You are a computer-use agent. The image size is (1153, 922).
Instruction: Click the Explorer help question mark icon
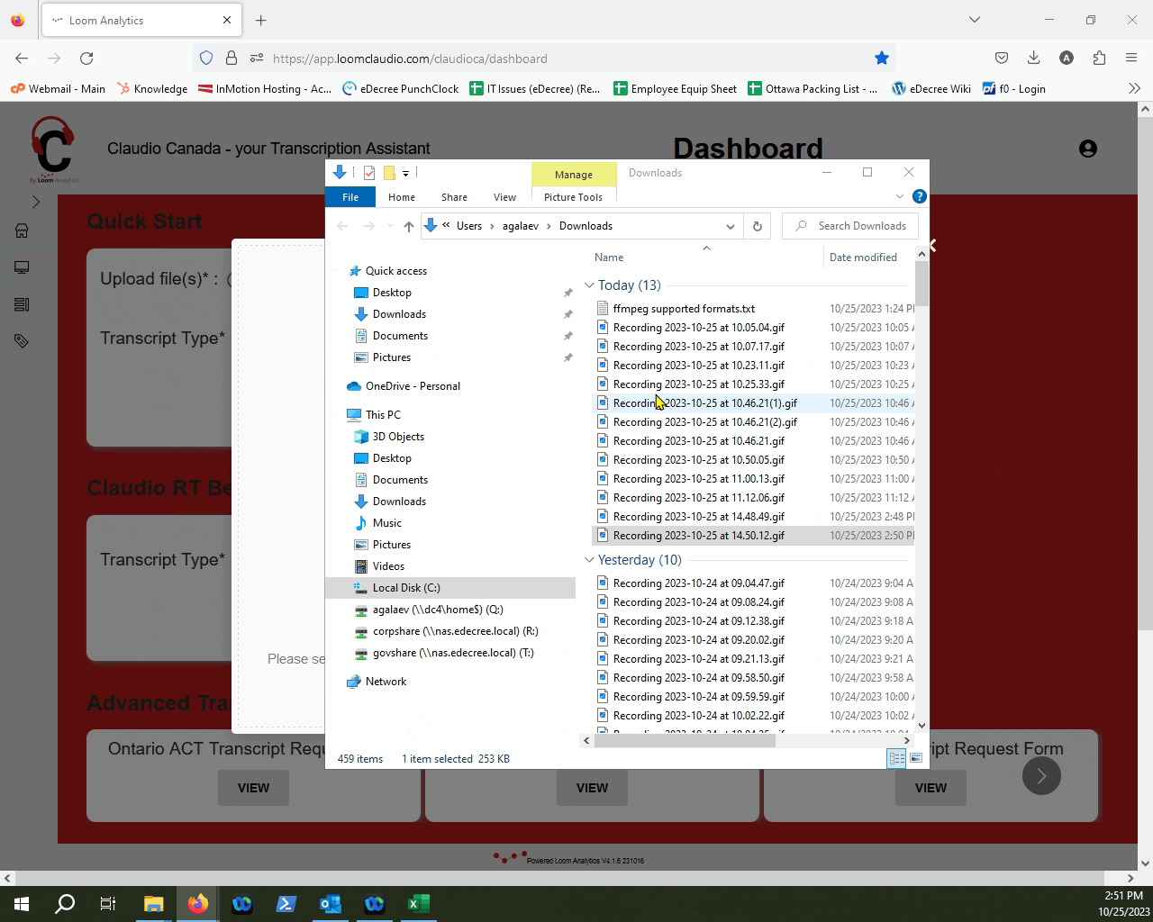coord(919,196)
